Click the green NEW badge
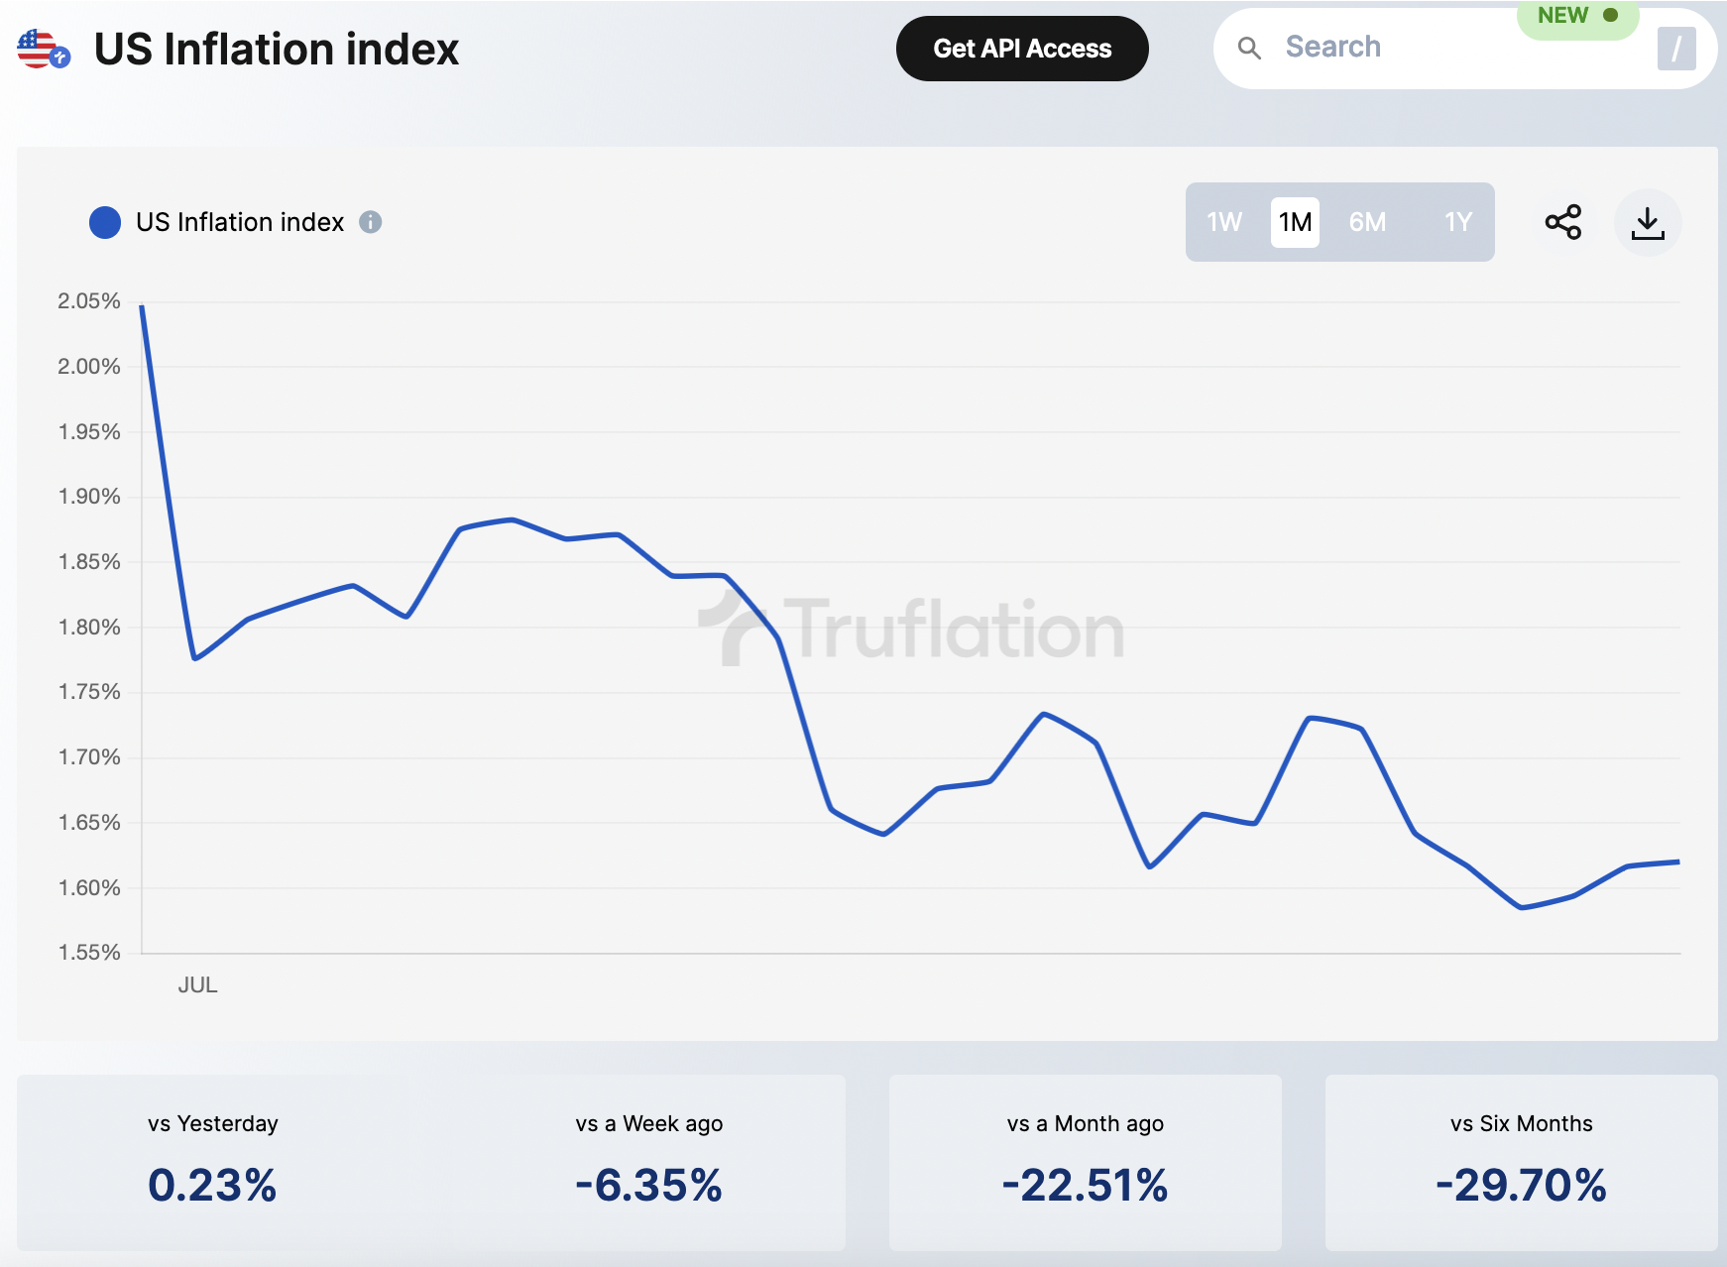 (1576, 17)
